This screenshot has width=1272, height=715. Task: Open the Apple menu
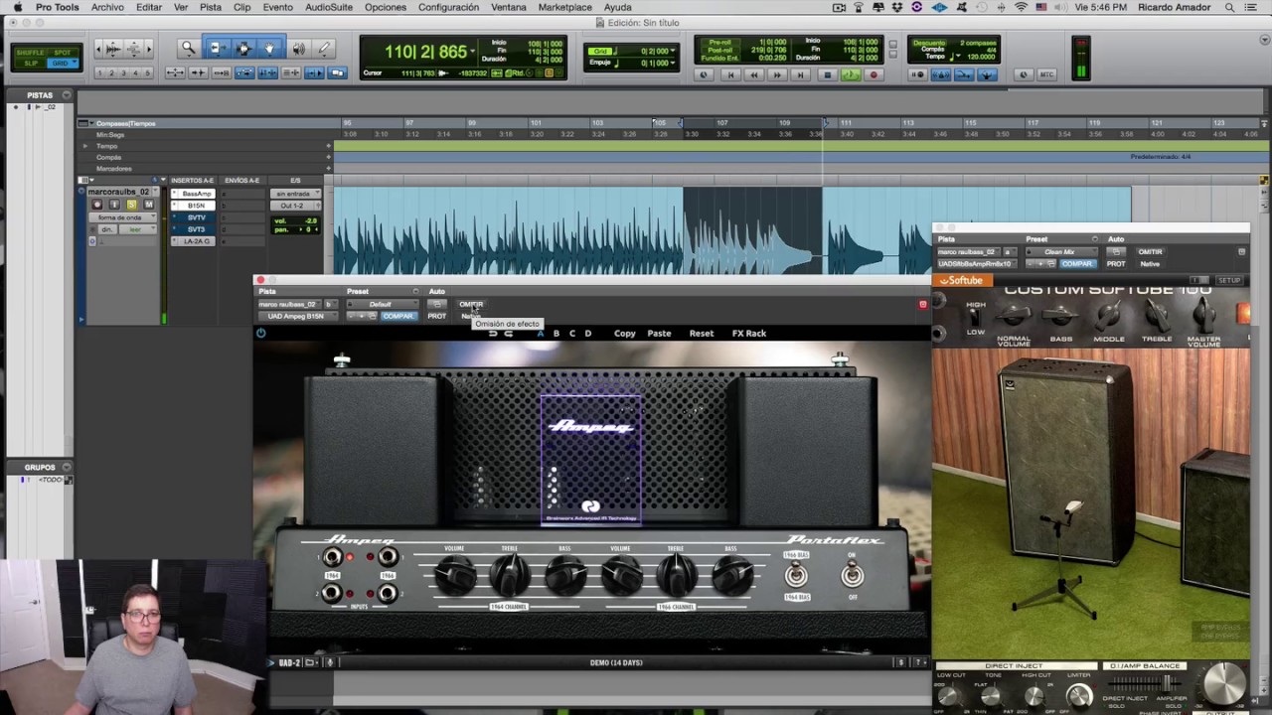tap(17, 7)
